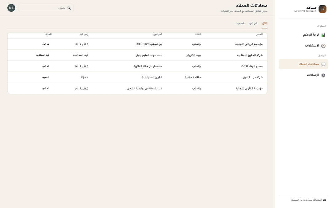Click the الموضوع column header
Viewport: 332px width, 208px height.
point(158,34)
